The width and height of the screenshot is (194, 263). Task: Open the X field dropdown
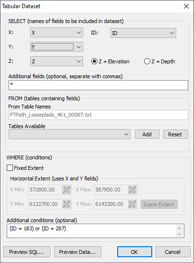[57, 33]
